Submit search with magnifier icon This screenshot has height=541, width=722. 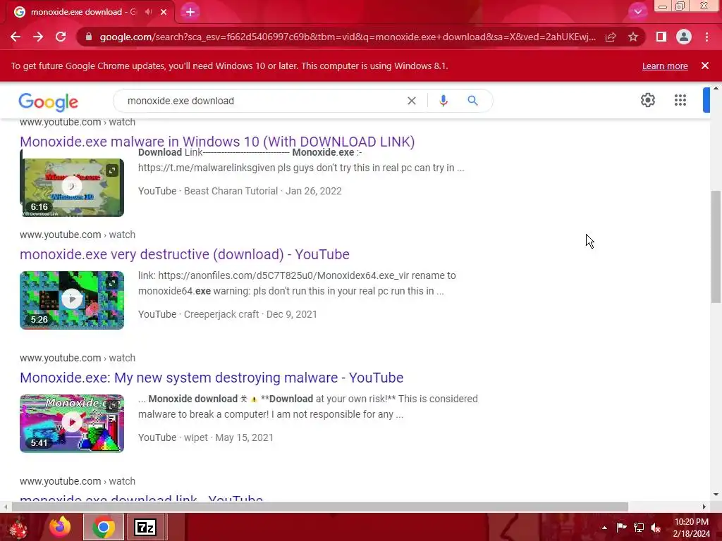coord(472,101)
